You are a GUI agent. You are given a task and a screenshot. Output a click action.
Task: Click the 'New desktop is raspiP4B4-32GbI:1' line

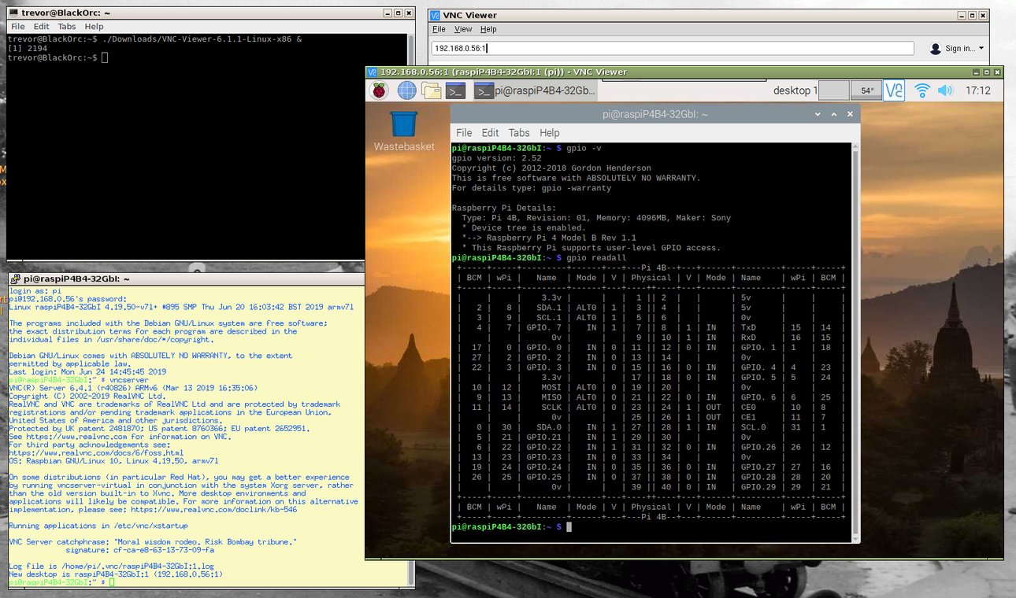click(x=116, y=574)
